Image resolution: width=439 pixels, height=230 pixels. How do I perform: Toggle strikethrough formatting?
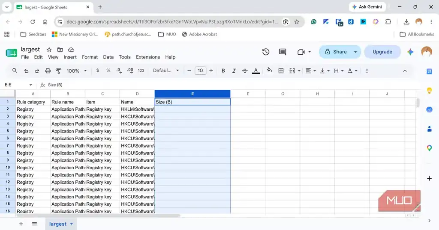(x=245, y=71)
